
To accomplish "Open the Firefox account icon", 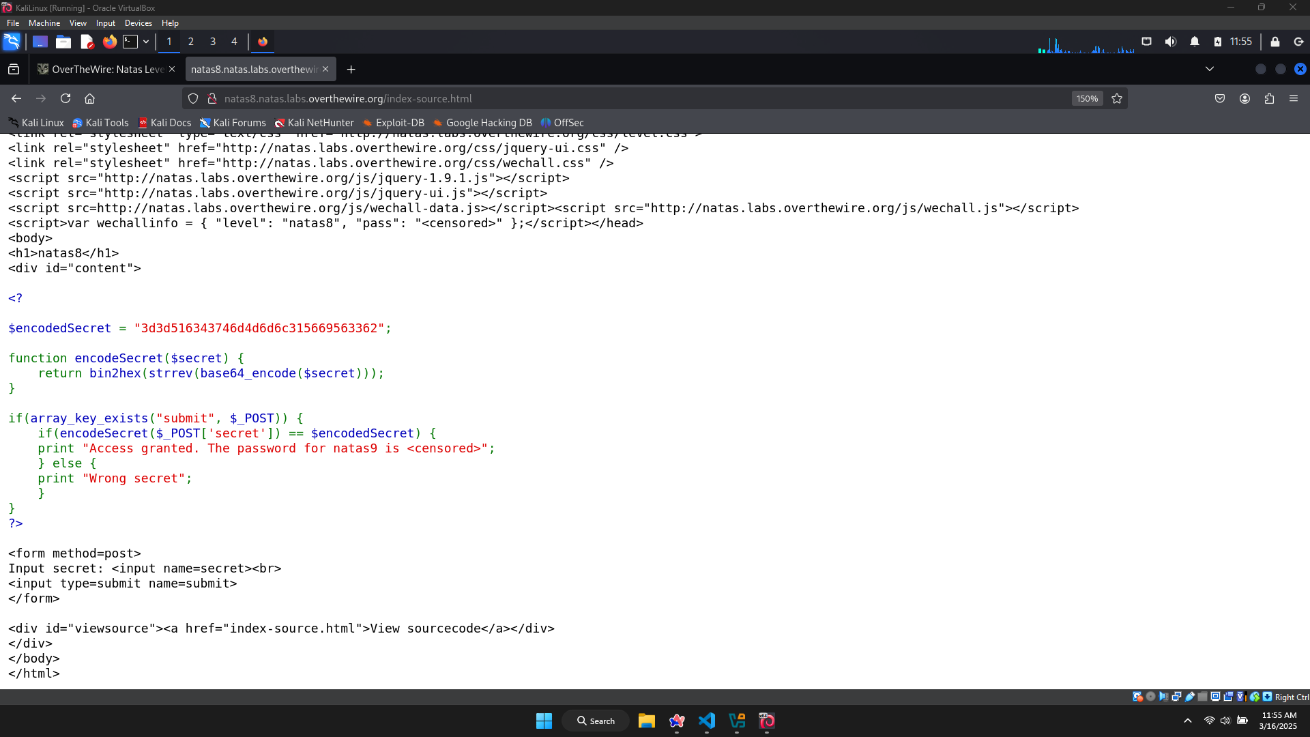I will 1245,99.
